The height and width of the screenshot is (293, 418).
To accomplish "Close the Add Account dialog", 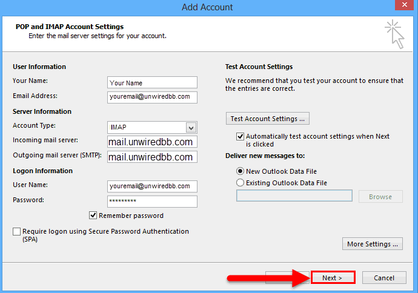I will tap(404, 5).
